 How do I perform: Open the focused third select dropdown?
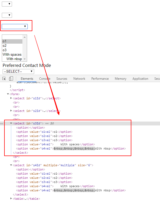pyautogui.click(x=15, y=26)
